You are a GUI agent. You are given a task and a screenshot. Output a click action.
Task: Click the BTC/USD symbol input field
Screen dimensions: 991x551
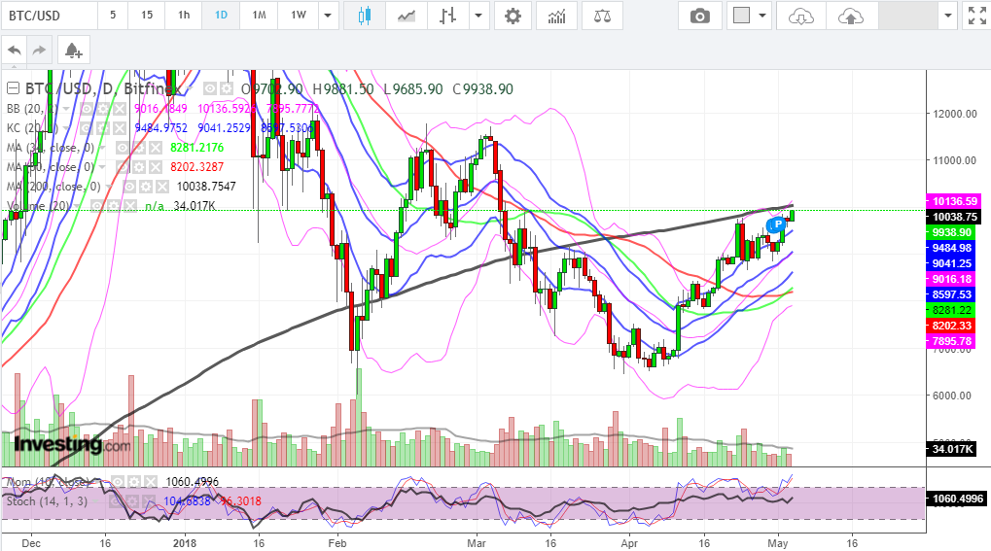tap(48, 16)
